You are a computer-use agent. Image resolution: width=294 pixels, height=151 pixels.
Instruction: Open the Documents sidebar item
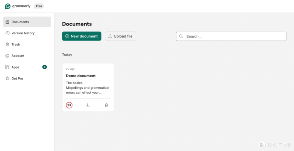pos(27,22)
